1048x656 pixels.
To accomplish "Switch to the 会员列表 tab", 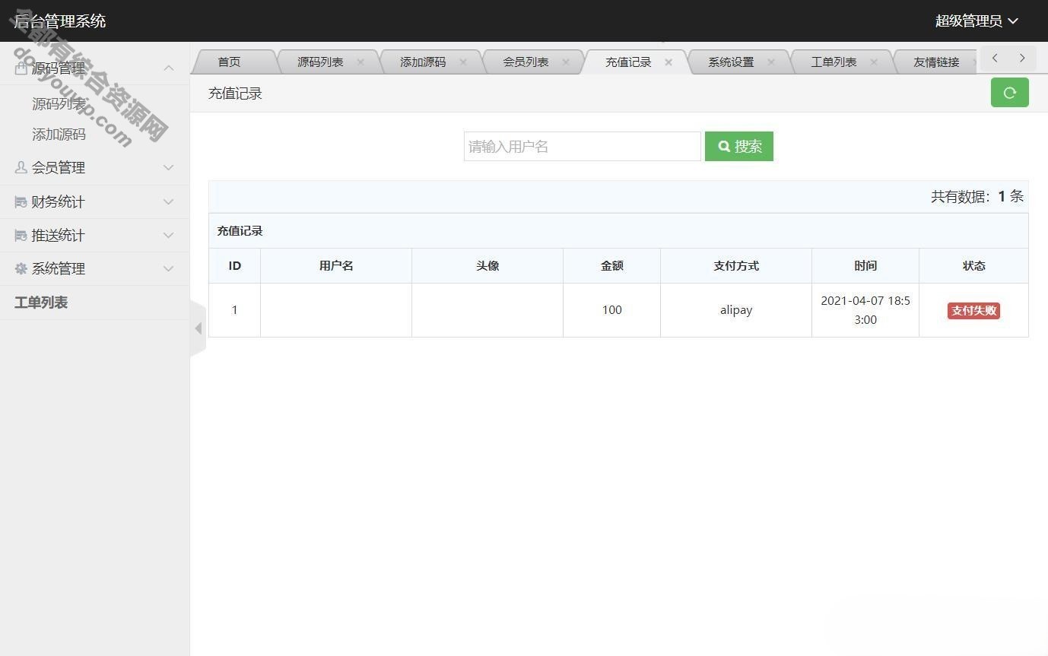I will click(526, 62).
